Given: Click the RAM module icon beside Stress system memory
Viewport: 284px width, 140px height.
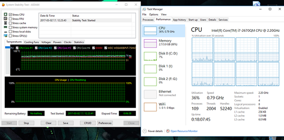Looking at the screenshot, I should pos(5,27).
